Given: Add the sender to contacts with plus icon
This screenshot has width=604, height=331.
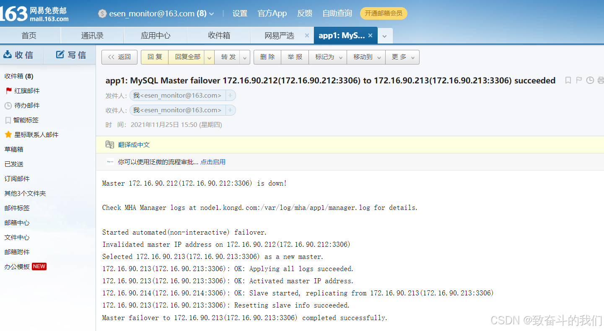Looking at the screenshot, I should (x=230, y=96).
